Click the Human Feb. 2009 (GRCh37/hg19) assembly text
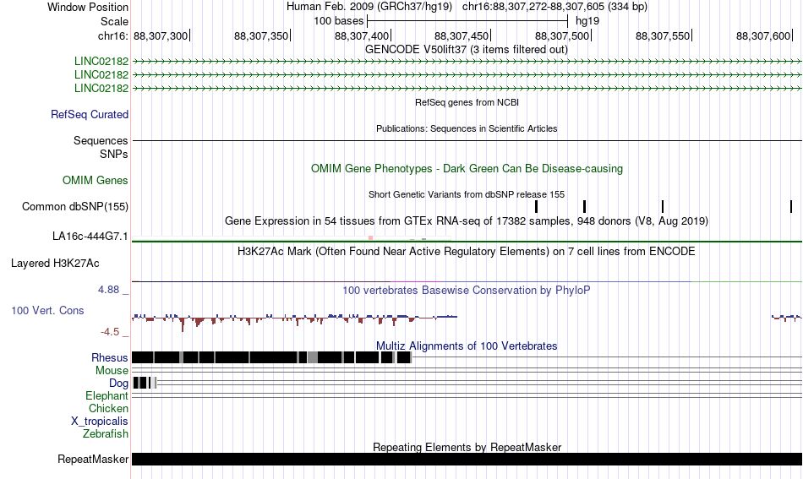This screenshot has width=803, height=479. point(369,7)
